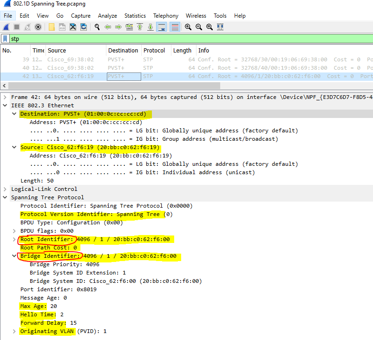Click the stp display filter field
373x340 pixels.
190,39
